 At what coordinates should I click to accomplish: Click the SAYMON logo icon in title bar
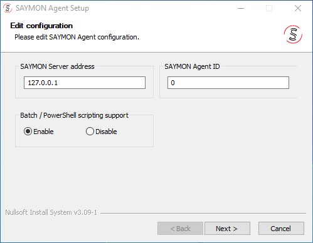pyautogui.click(x=8, y=8)
